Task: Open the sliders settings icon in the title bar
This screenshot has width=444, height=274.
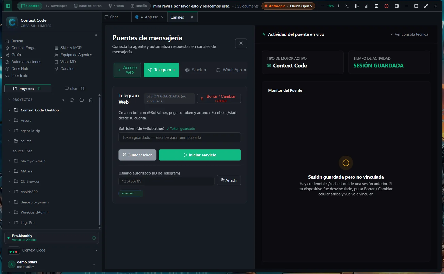Action: pos(357,6)
